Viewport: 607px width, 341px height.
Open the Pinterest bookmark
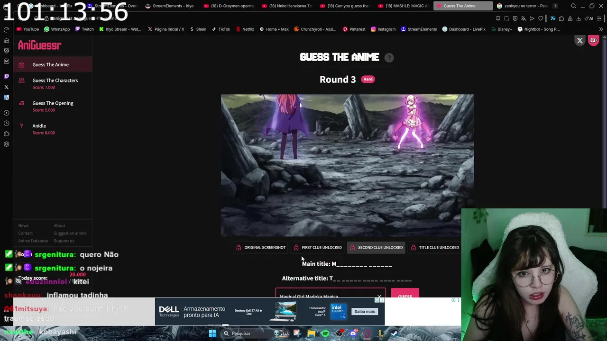pyautogui.click(x=354, y=29)
